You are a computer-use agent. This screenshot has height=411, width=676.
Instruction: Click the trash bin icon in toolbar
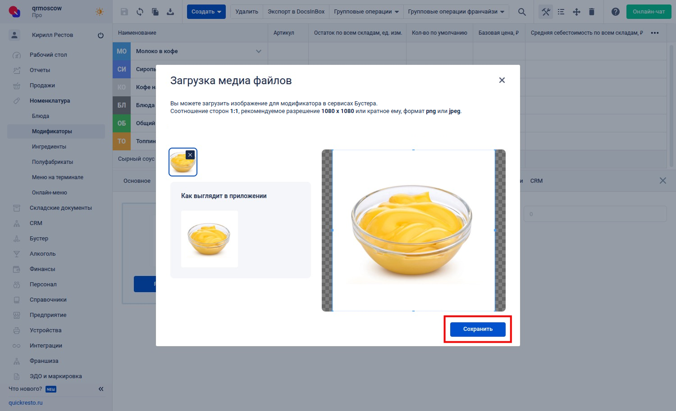point(592,12)
